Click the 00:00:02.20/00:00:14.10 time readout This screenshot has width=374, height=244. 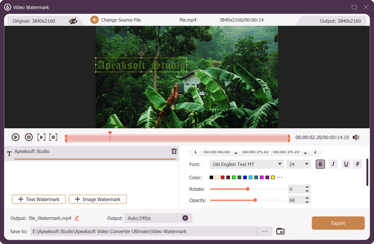322,137
